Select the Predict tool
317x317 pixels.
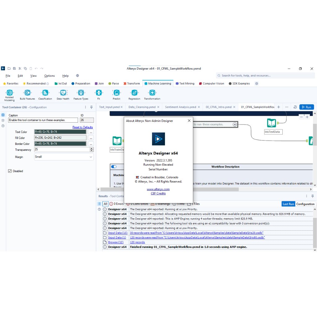[116, 95]
